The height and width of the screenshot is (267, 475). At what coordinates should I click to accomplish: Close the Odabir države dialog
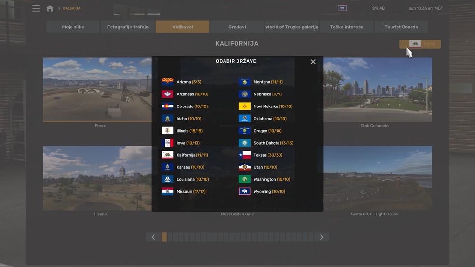tap(313, 62)
